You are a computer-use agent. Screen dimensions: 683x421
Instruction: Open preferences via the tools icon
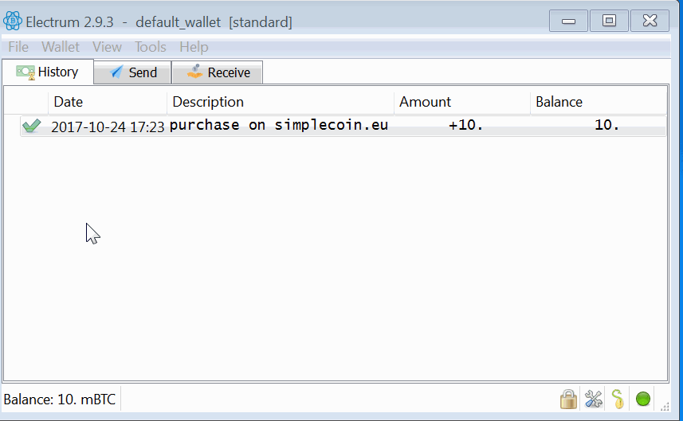(x=593, y=399)
